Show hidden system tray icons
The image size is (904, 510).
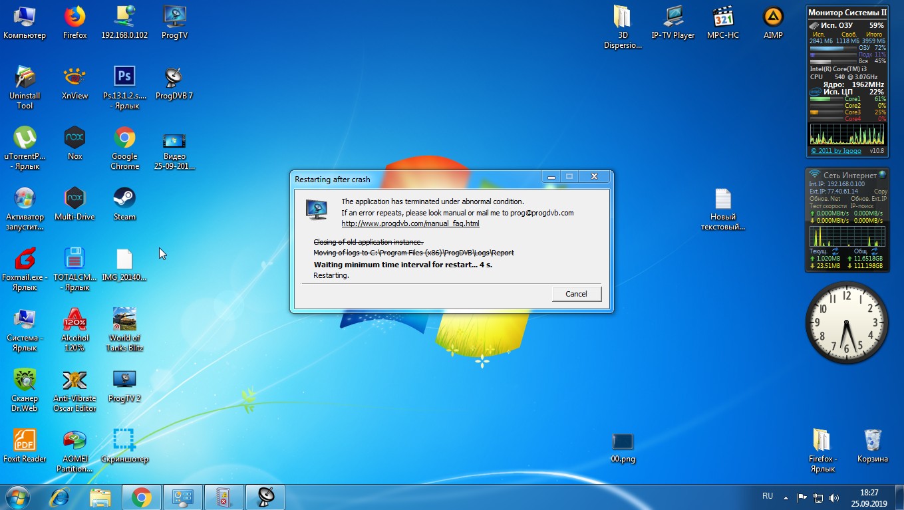pyautogui.click(x=786, y=497)
